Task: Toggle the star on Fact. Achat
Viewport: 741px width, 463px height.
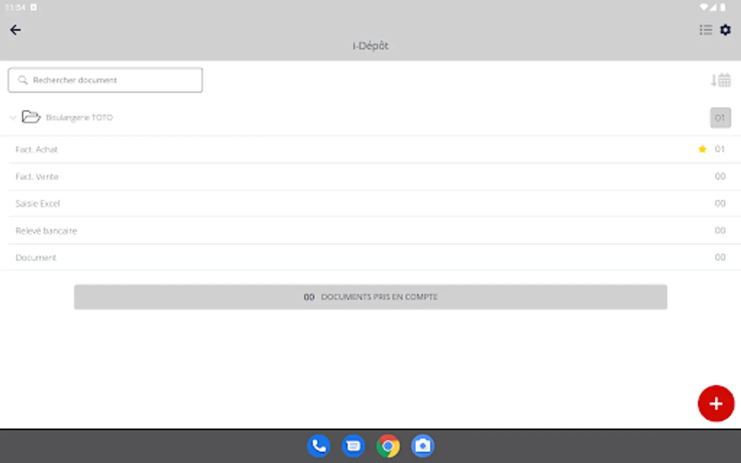Action: 702,149
